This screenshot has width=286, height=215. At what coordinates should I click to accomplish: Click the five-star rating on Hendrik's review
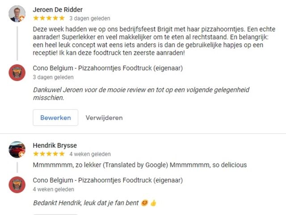point(49,154)
